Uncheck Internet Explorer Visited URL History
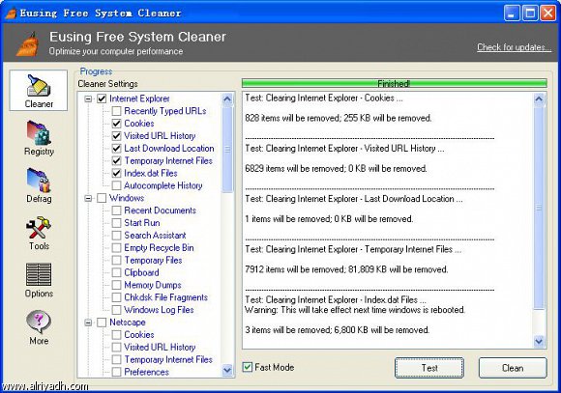Viewport: 561px width, 393px height. [116, 136]
